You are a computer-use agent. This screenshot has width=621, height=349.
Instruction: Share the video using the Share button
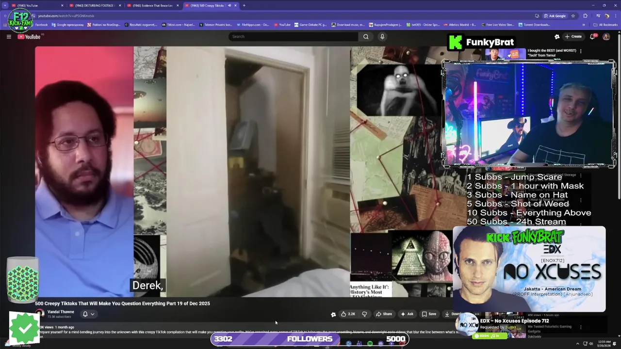click(x=384, y=314)
